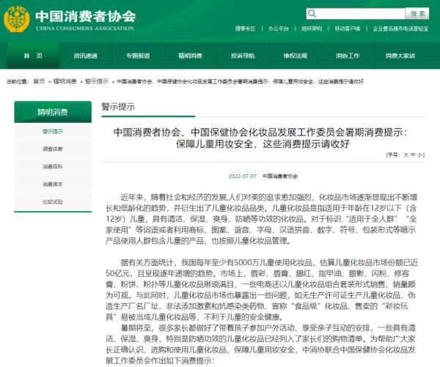Click the magnifier icon in the search box

(x=312, y=13)
